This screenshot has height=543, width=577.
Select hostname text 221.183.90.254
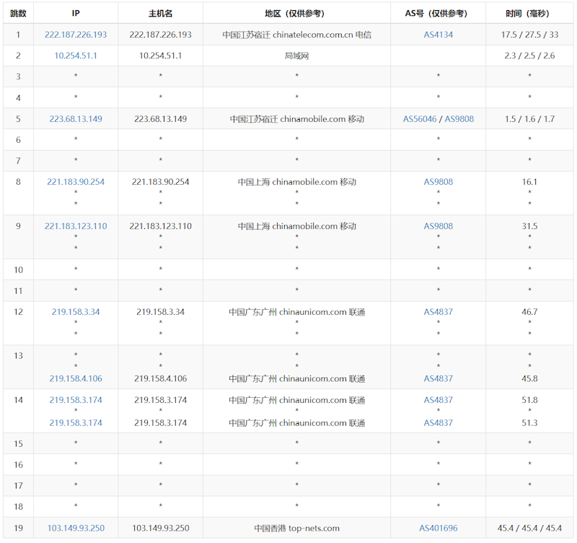pyautogui.click(x=160, y=182)
